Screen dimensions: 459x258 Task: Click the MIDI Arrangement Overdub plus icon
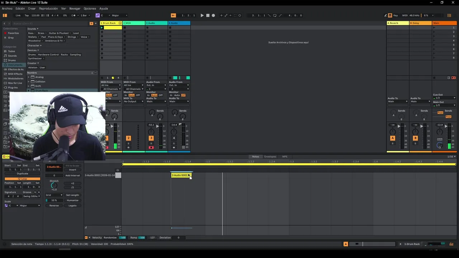[221, 15]
